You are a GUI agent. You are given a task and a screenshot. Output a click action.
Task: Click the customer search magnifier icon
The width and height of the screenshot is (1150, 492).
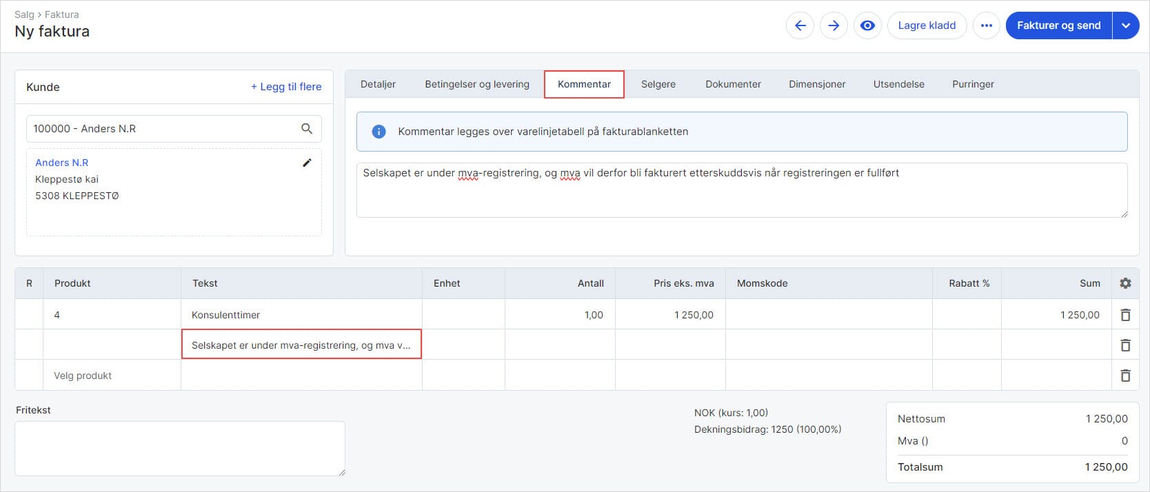click(x=307, y=129)
